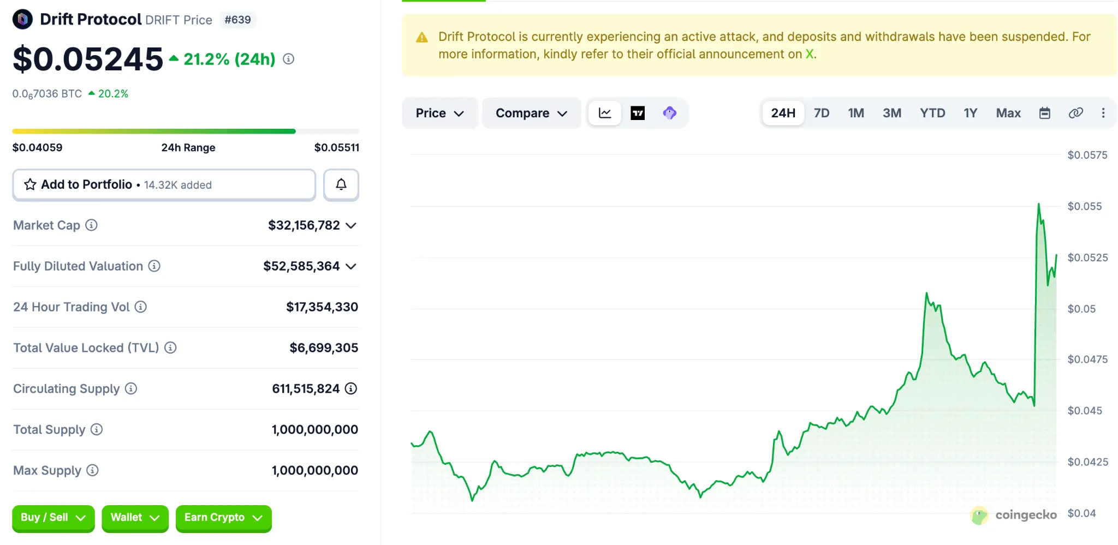
Task: Open the X announcement link
Action: [810, 54]
